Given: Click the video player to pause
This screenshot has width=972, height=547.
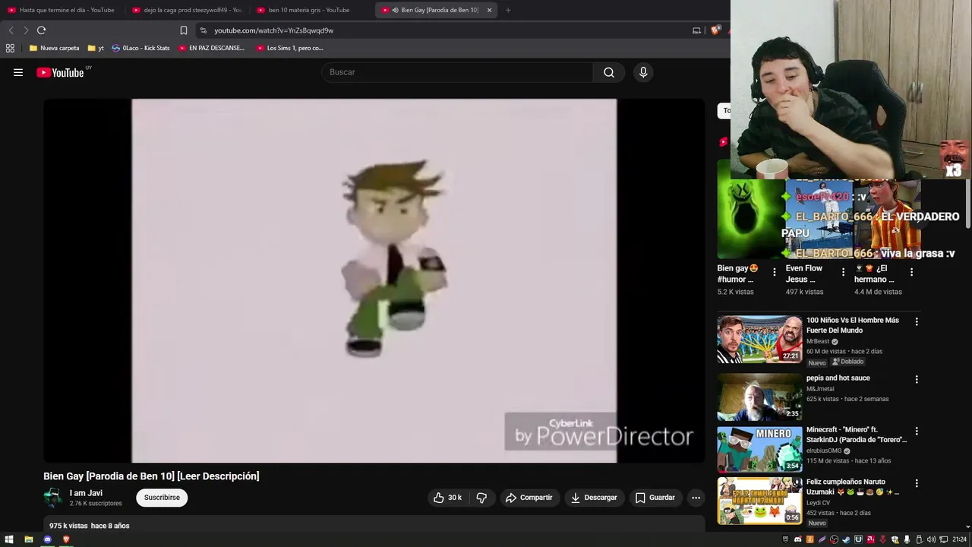Looking at the screenshot, I should (374, 280).
